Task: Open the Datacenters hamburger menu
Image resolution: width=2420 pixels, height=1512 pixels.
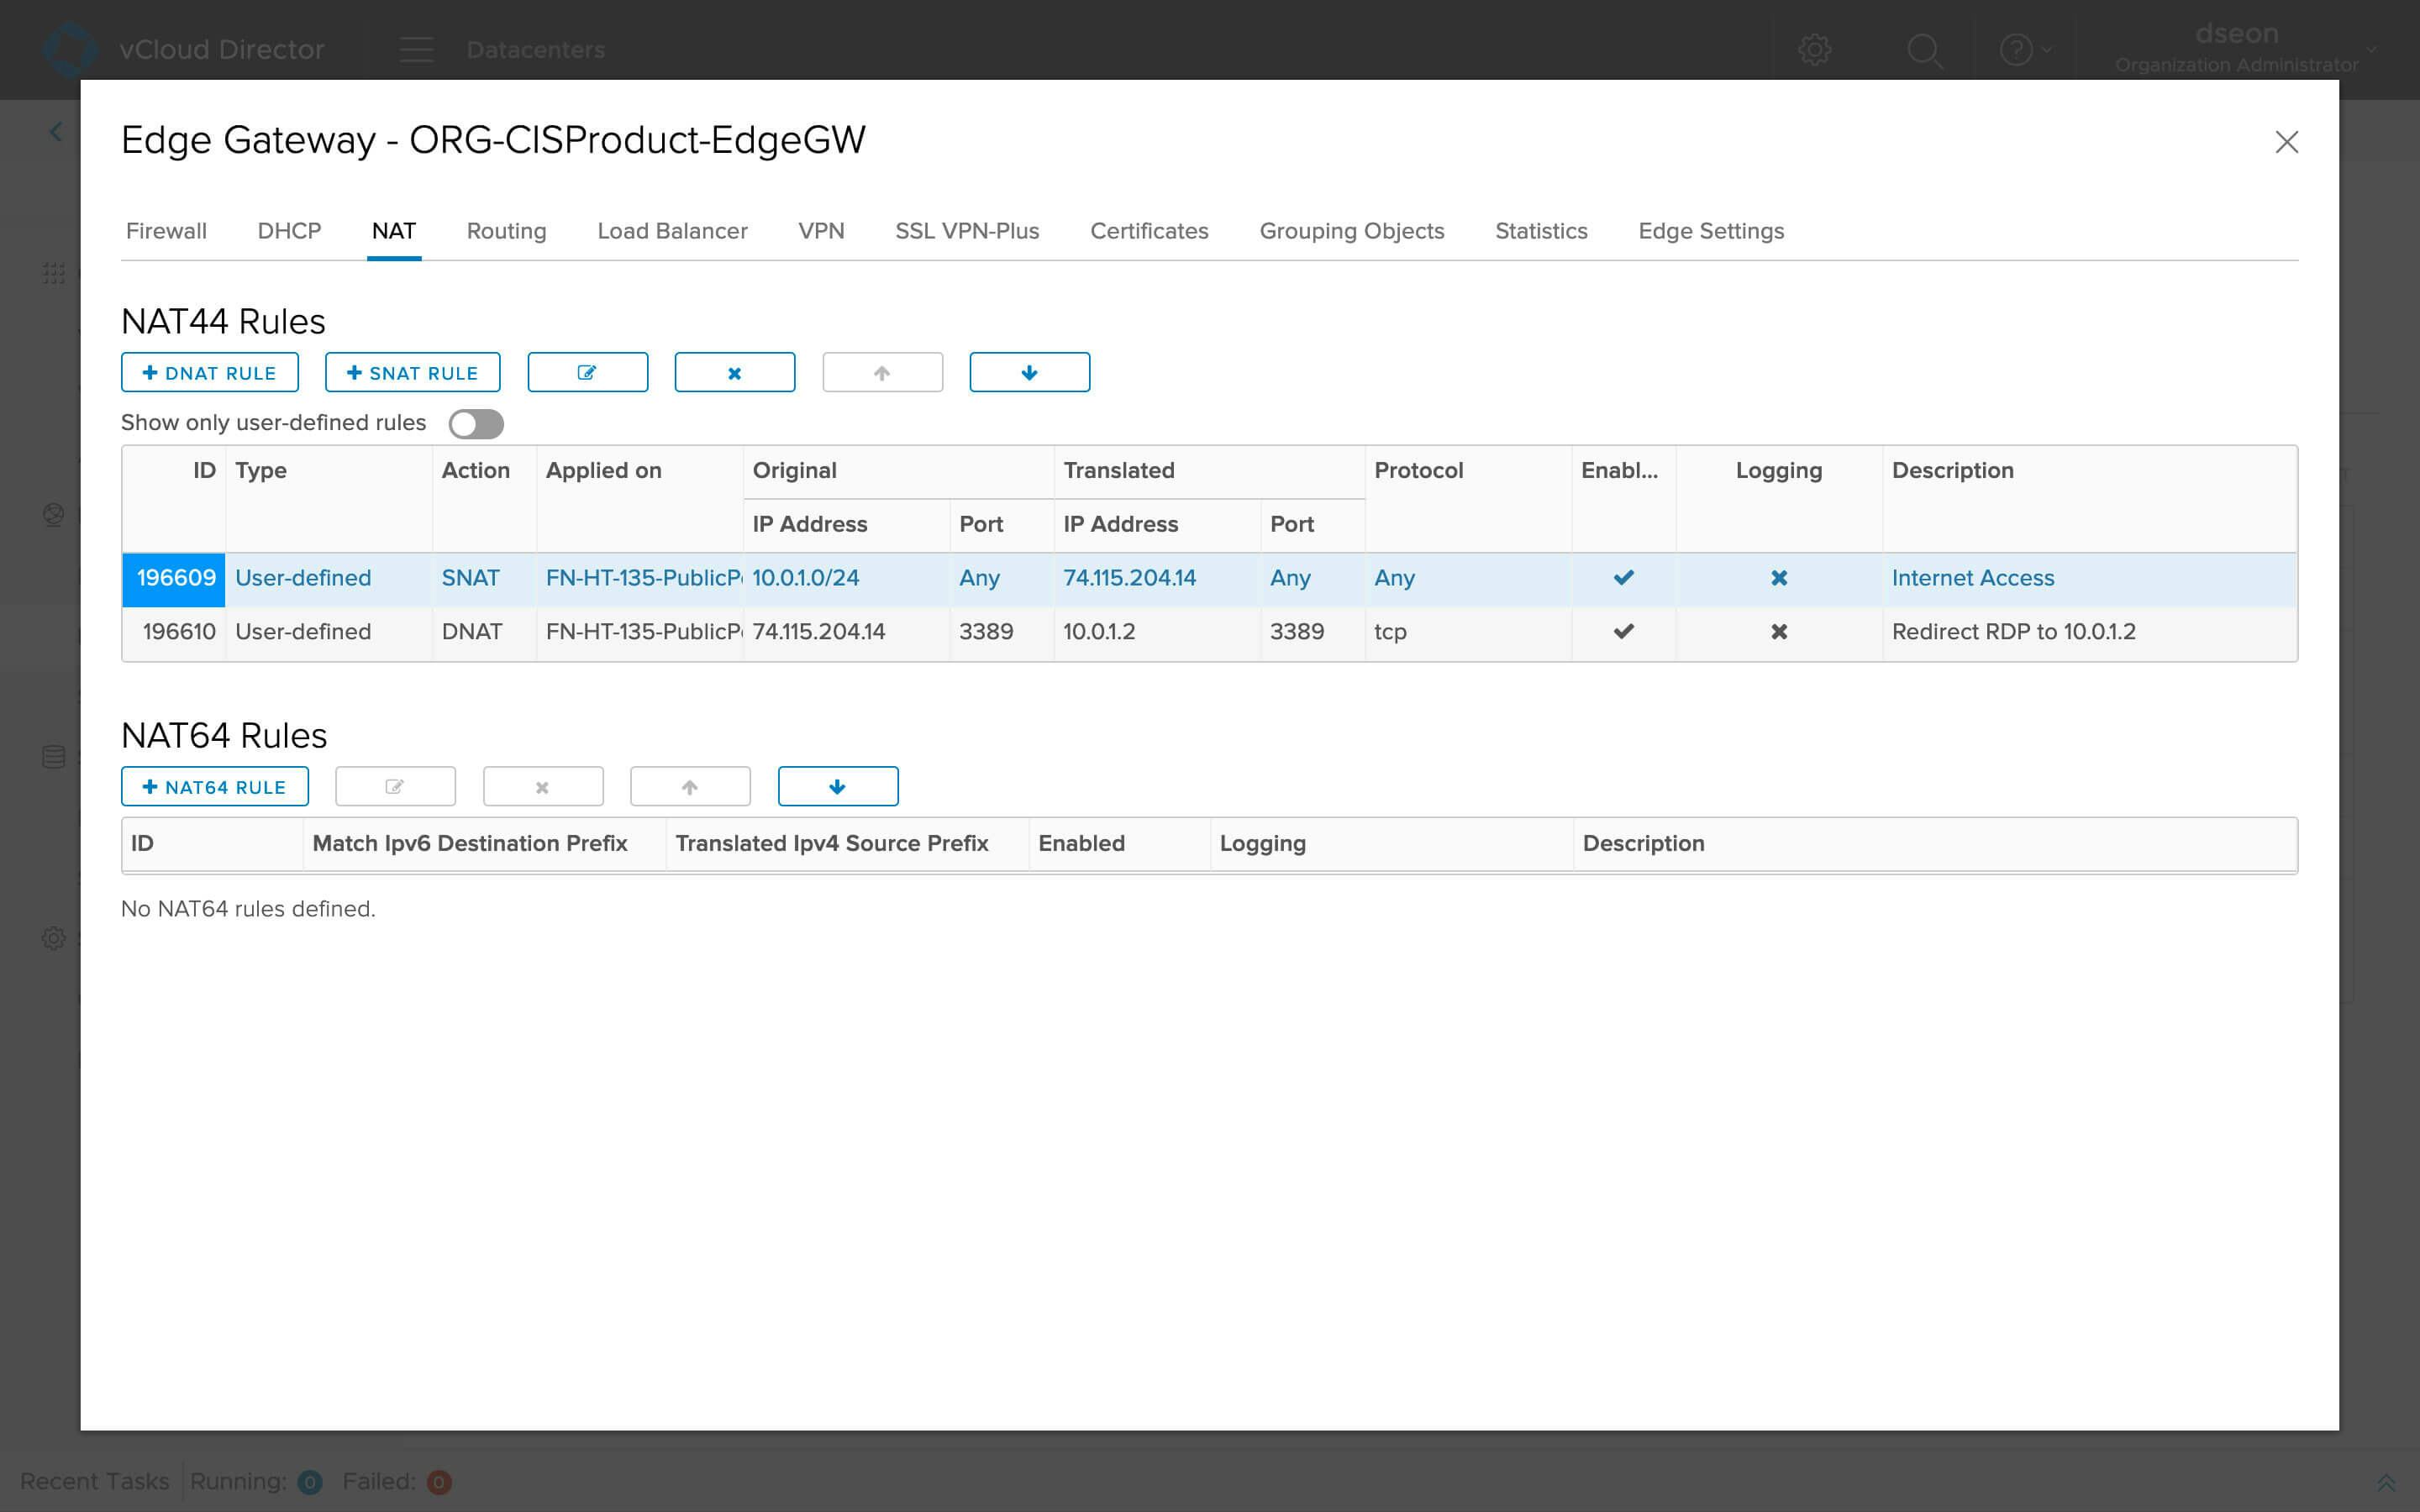Action: pyautogui.click(x=416, y=49)
